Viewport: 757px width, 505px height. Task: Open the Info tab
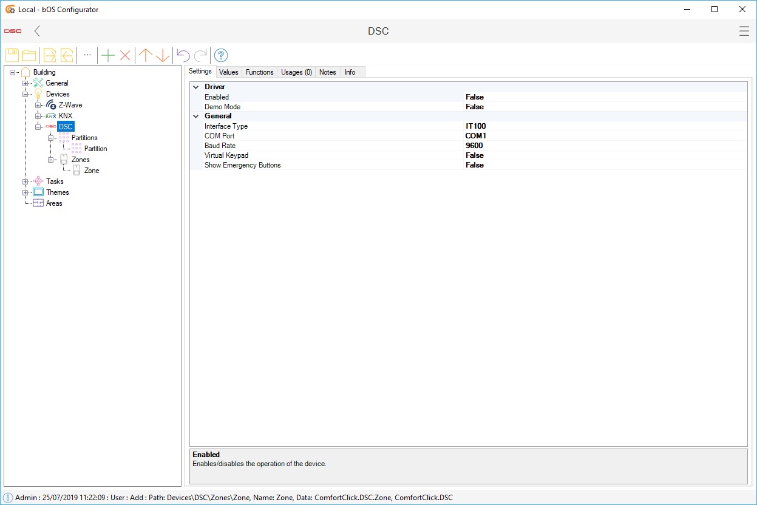(350, 72)
